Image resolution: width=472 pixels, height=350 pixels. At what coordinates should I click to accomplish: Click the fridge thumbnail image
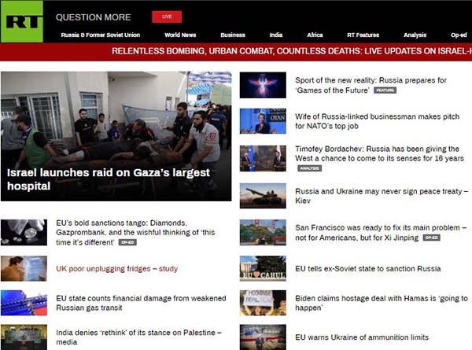click(24, 268)
